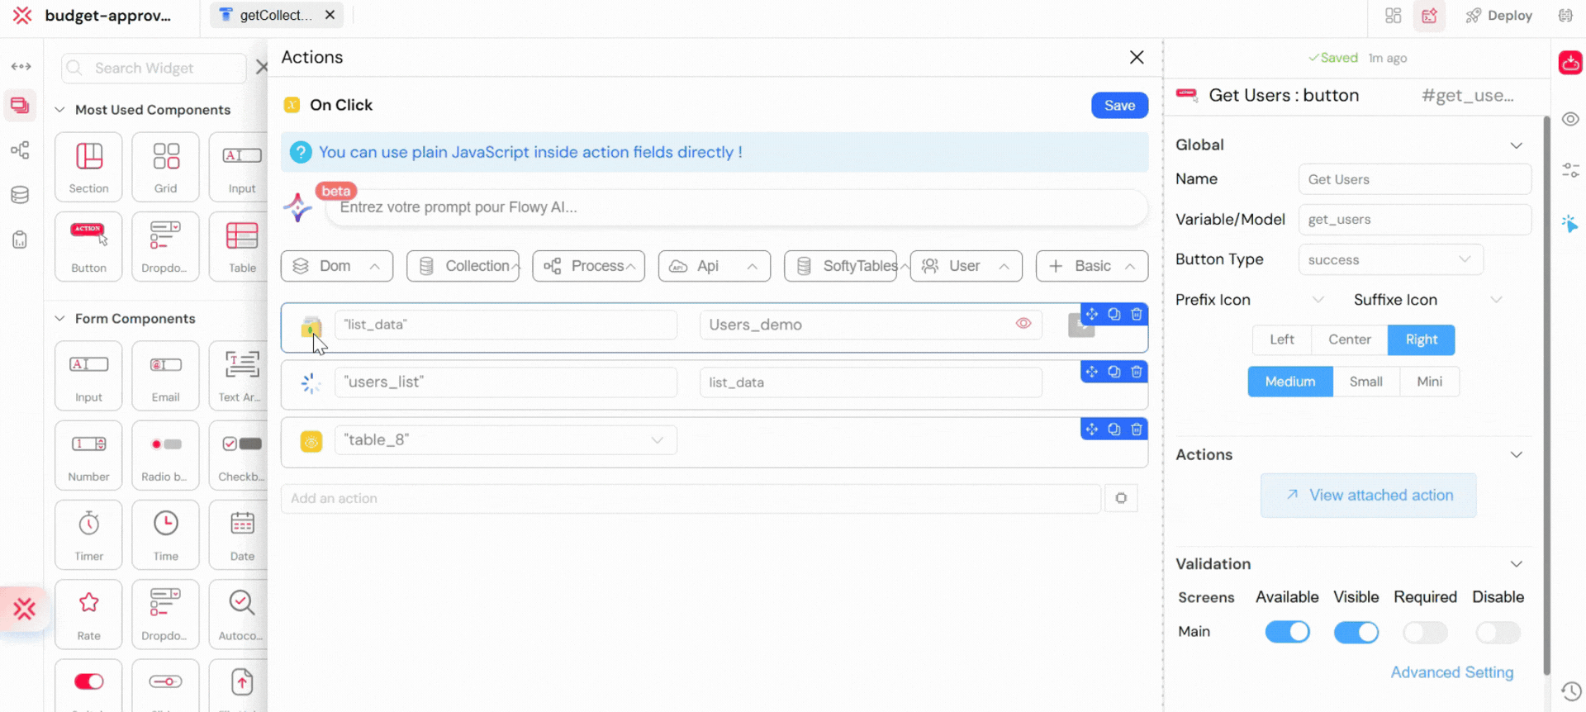Open the history clock icon at bottom right
1586x712 pixels.
[x=1570, y=691]
